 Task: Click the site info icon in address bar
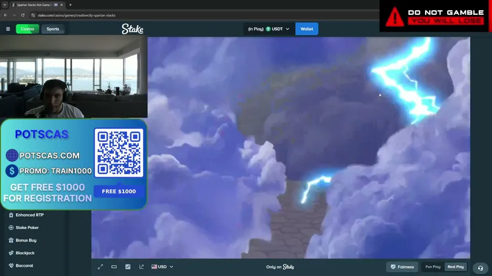tap(33, 15)
